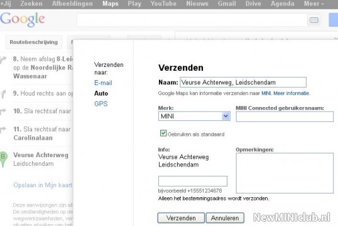This screenshot has height=226, width=338.
Task: Select Maps in the Google bar
Action: click(111, 4)
